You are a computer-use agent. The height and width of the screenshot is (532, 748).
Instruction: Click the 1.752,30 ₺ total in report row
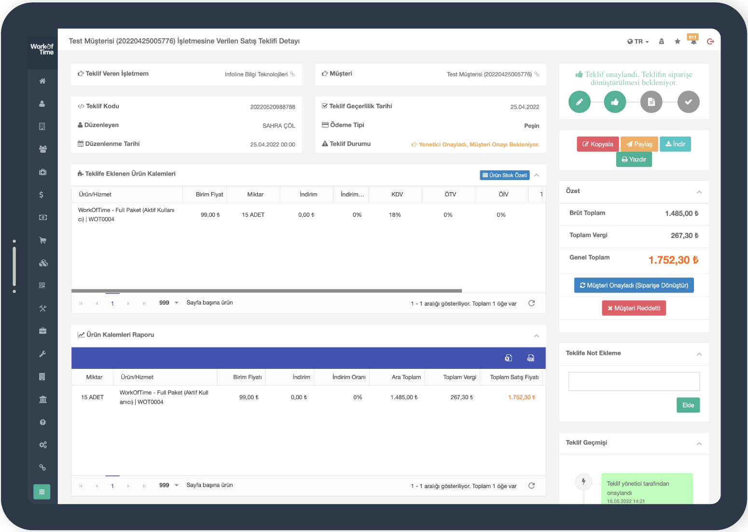click(522, 397)
